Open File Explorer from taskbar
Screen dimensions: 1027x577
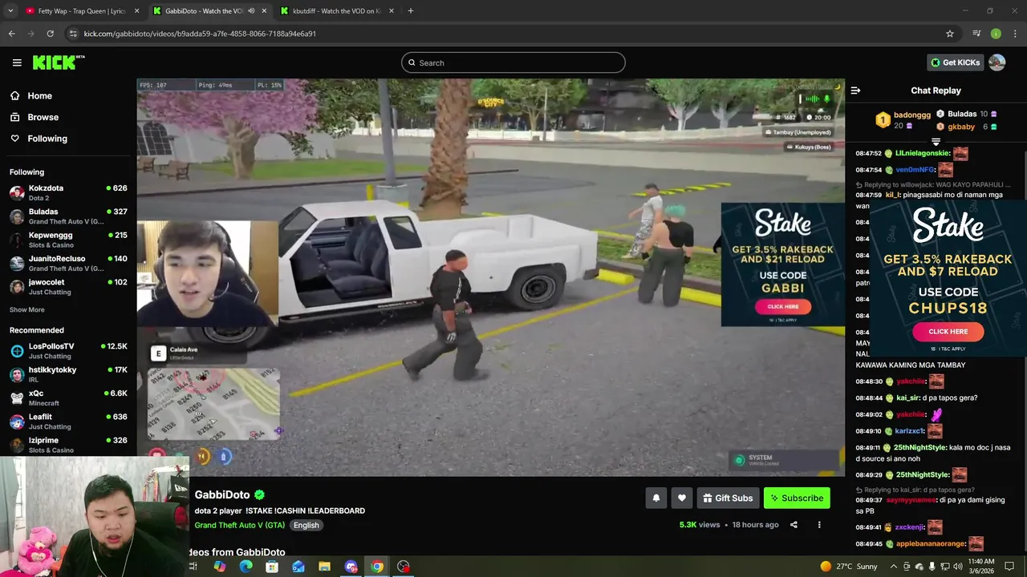(x=324, y=567)
